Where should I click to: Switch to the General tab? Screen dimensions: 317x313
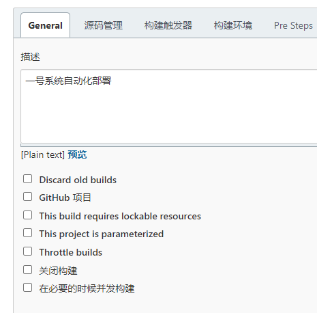[x=45, y=25]
